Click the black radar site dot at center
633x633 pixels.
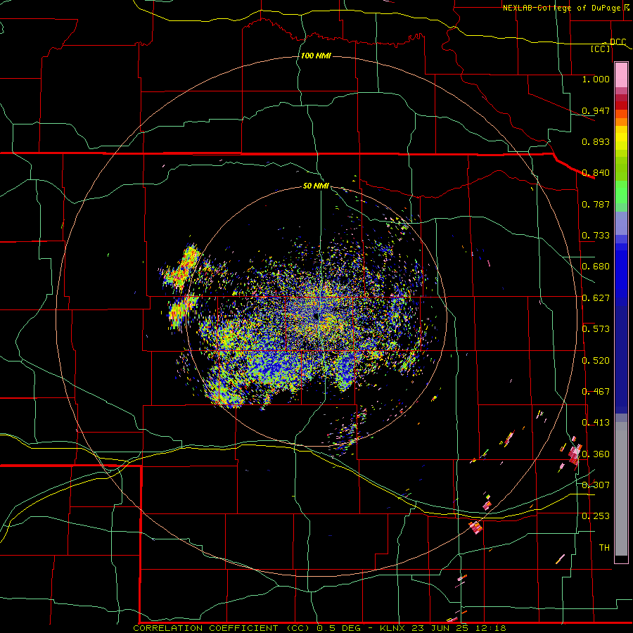tap(316, 316)
